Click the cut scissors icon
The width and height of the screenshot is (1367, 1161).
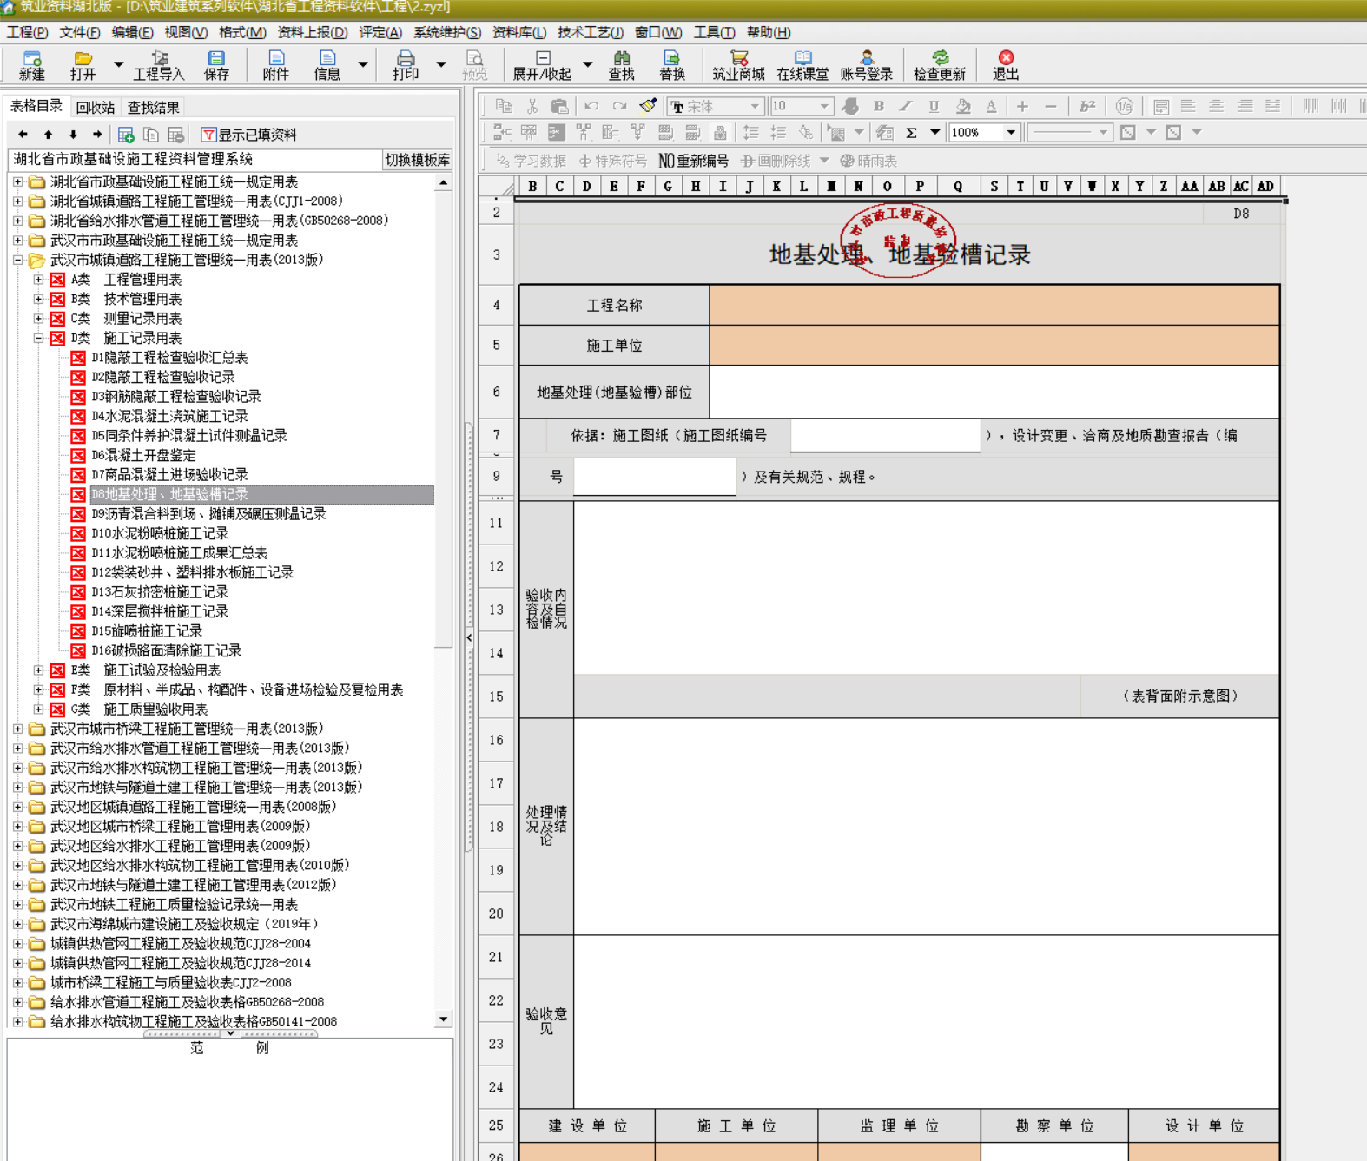532,106
